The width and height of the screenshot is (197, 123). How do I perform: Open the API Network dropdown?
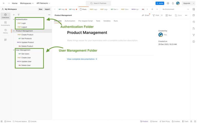[43, 3]
